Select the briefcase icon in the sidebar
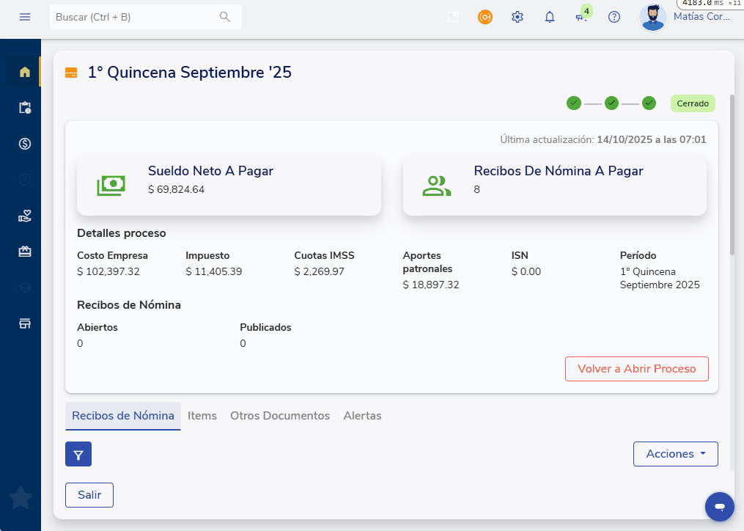Image resolution: width=744 pixels, height=531 pixels. [24, 251]
